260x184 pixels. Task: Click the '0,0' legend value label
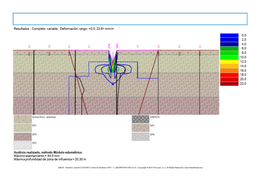point(244,35)
